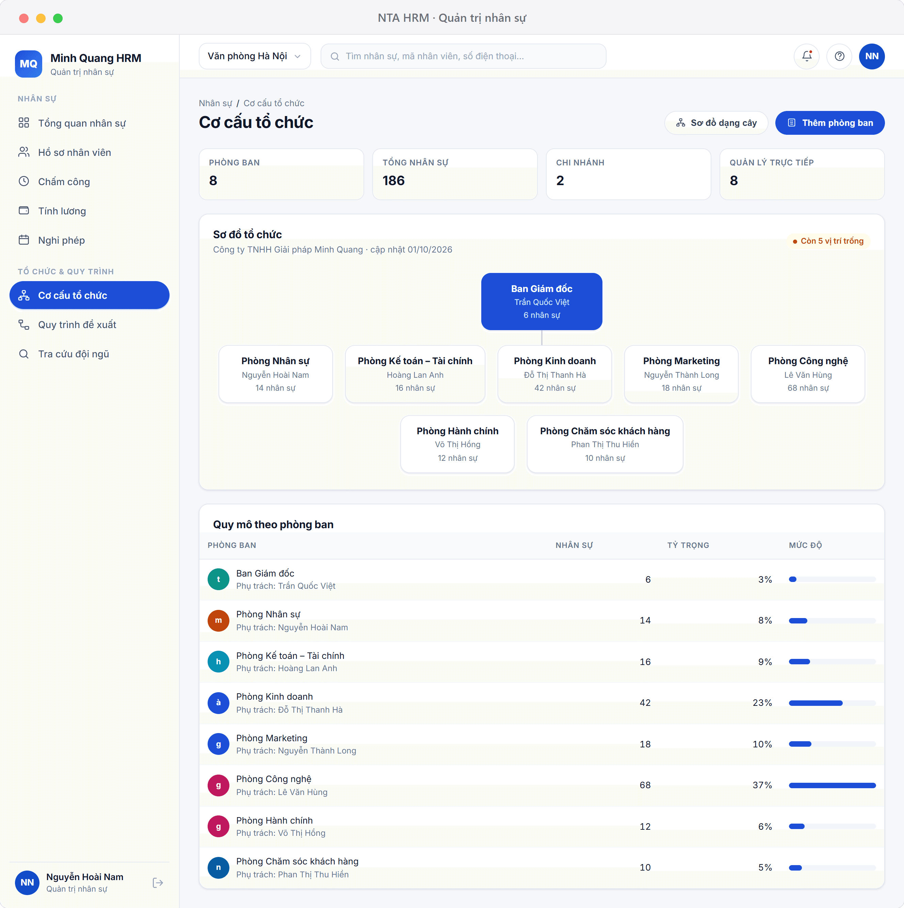
Task: Open the Phòng Công nghệ org chart card
Action: (x=808, y=374)
